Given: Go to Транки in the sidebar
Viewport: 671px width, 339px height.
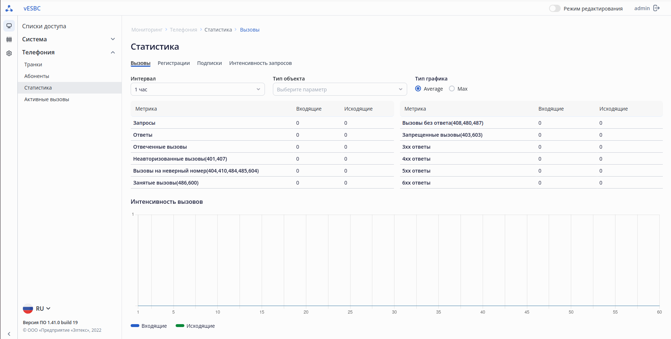Looking at the screenshot, I should (x=33, y=65).
